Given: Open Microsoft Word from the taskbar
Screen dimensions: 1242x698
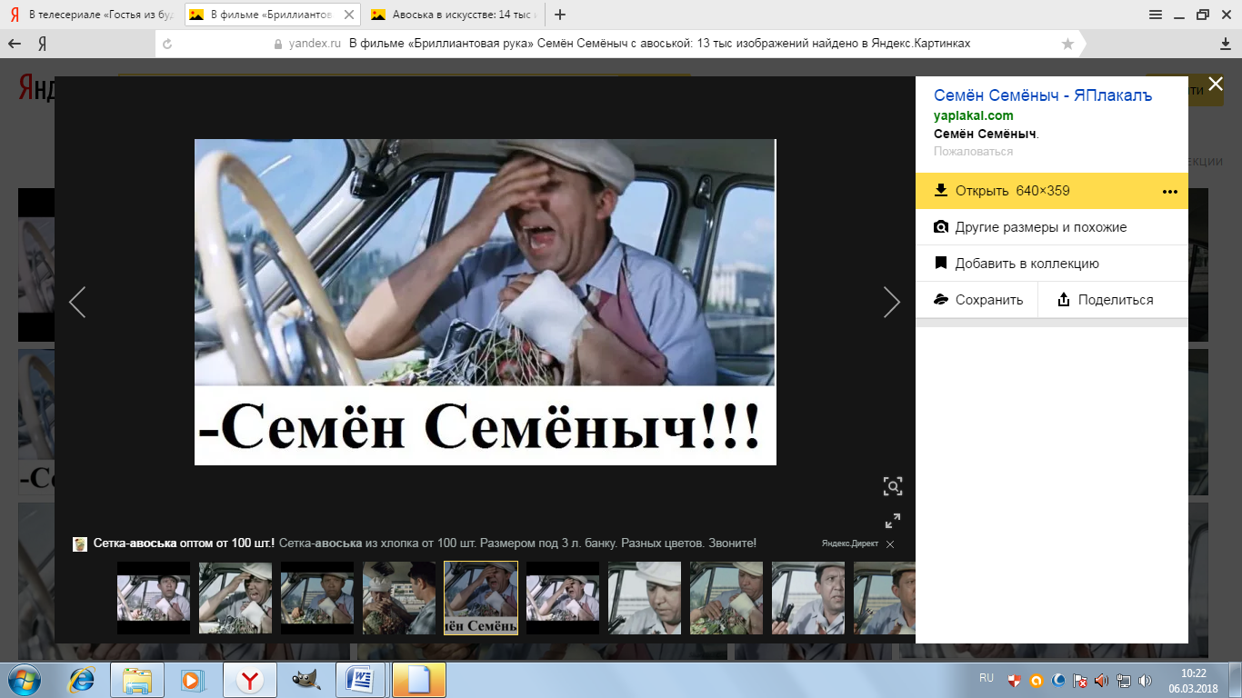Looking at the screenshot, I should (x=363, y=680).
